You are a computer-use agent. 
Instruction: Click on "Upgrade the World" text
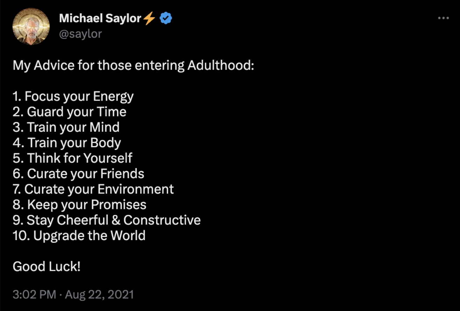pyautogui.click(x=79, y=236)
